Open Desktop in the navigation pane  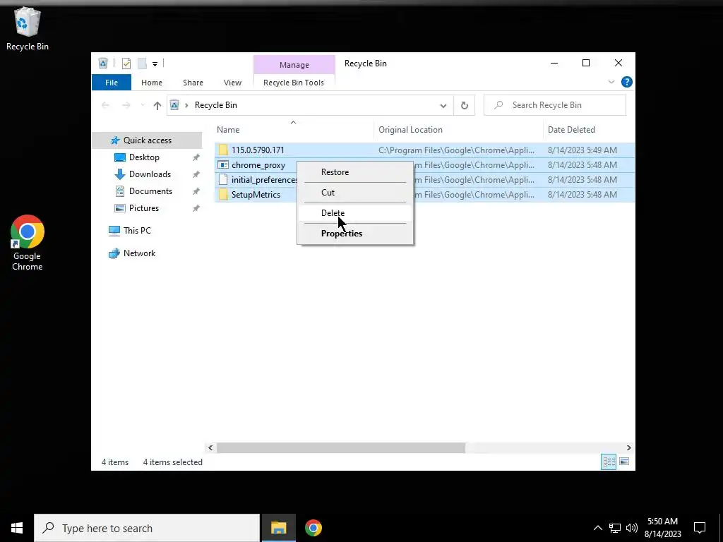click(144, 157)
